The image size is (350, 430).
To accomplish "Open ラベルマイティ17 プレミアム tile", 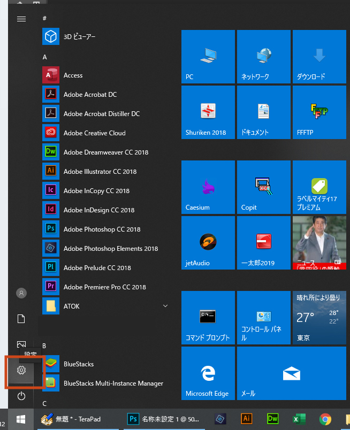I will pyautogui.click(x=319, y=187).
